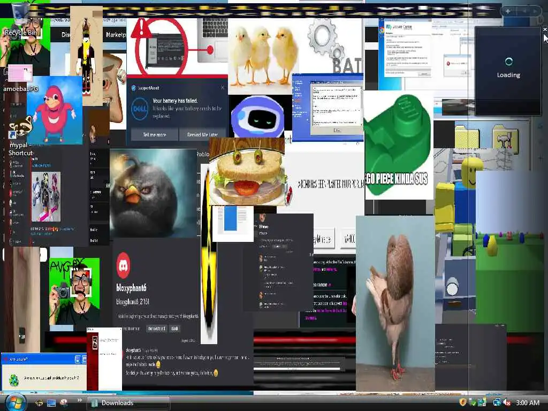The width and height of the screenshot is (548, 411).
Task: Click the grey gears BAT image
Action: [x=334, y=45]
